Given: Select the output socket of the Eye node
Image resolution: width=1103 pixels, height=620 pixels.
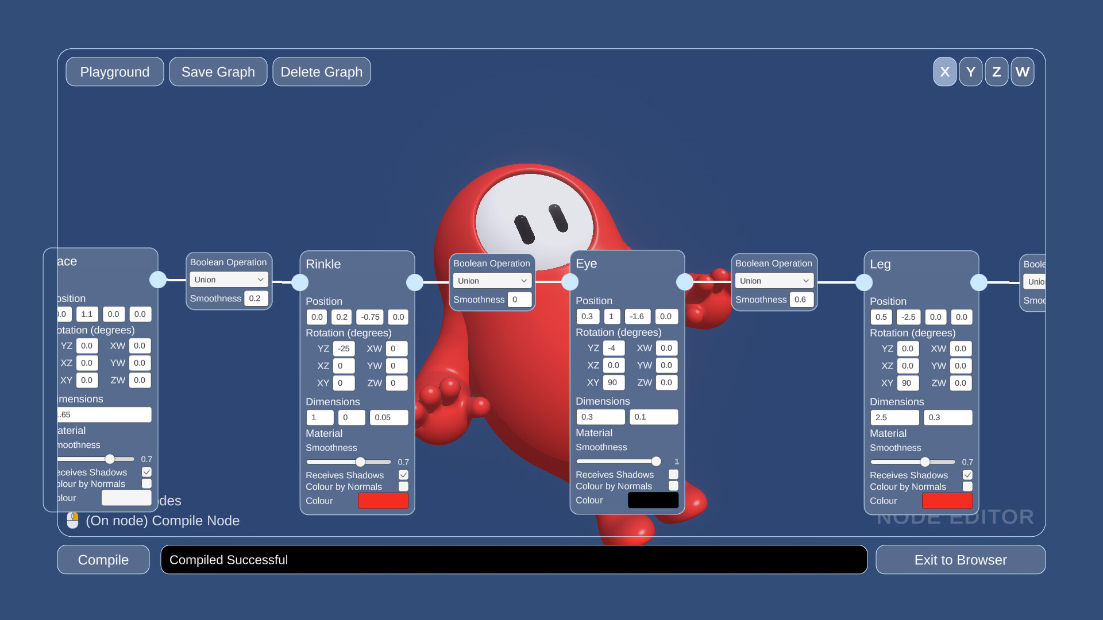Looking at the screenshot, I should click(685, 281).
